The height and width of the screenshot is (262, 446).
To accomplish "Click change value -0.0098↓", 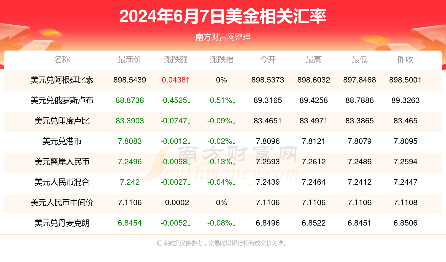I will pos(176,162).
